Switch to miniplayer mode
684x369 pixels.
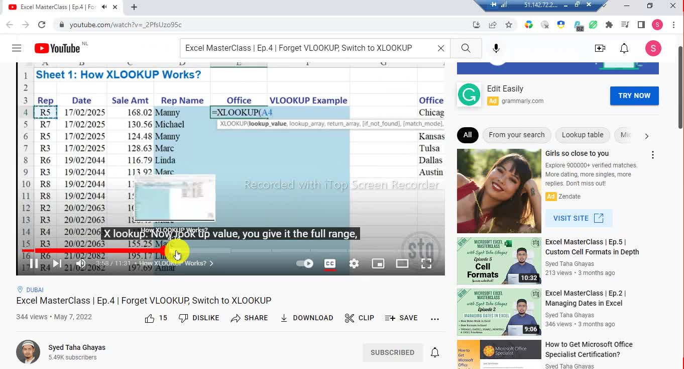[378, 263]
